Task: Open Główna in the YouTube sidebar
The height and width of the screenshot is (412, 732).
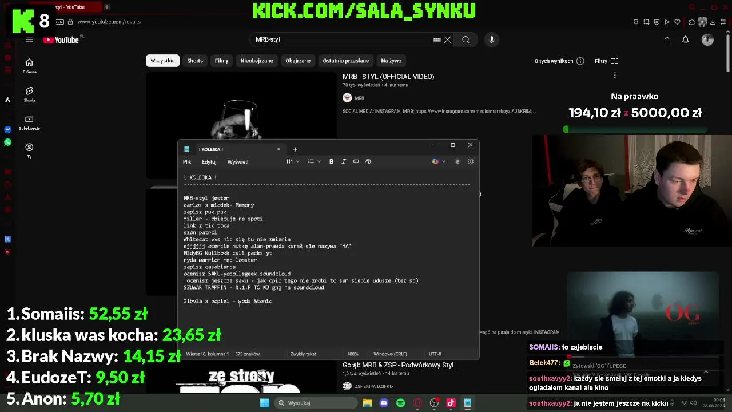Action: click(29, 66)
